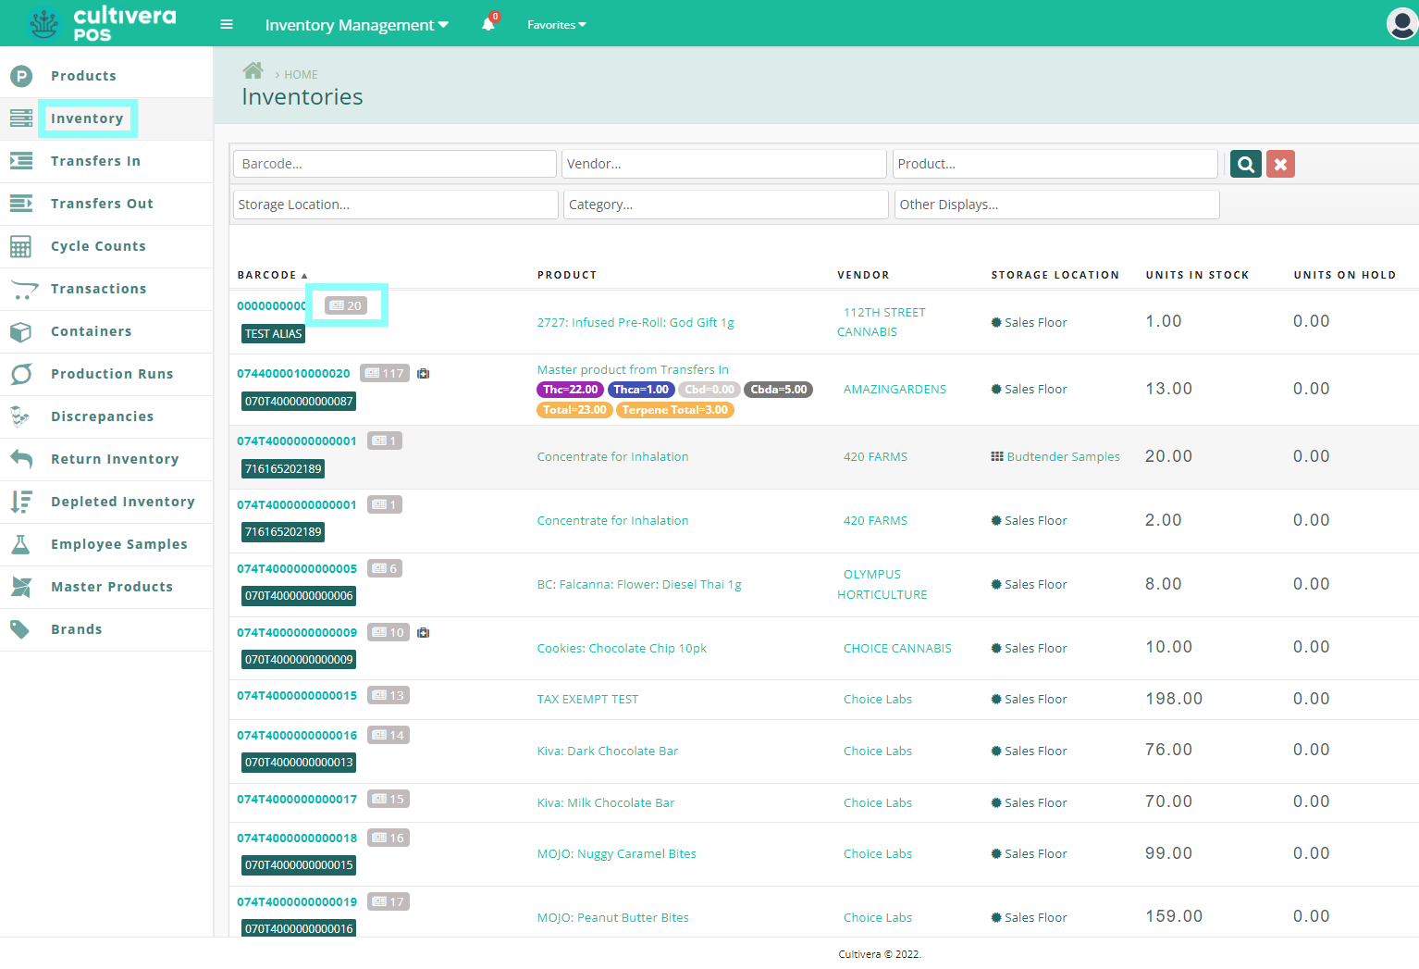Open Transfers In menu item
This screenshot has height=969, width=1419.
(95, 161)
